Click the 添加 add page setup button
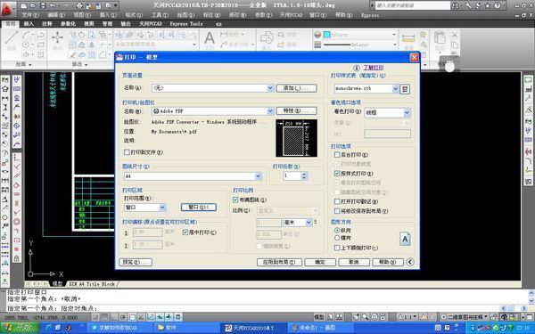The height and width of the screenshot is (334, 535). click(x=297, y=88)
